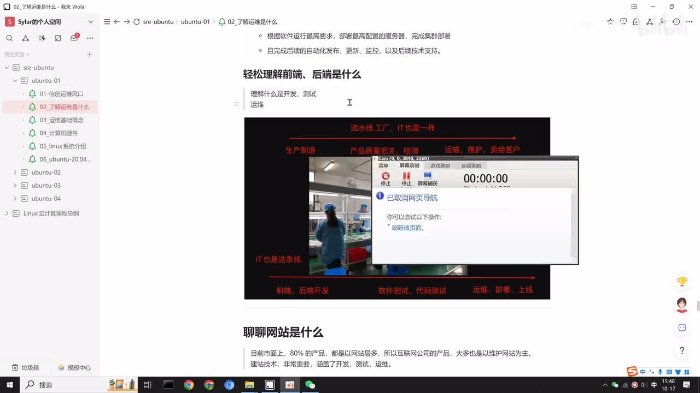This screenshot has width=700, height=393.
Task: Toggle Sogou punctuation mode button
Action: (651, 372)
